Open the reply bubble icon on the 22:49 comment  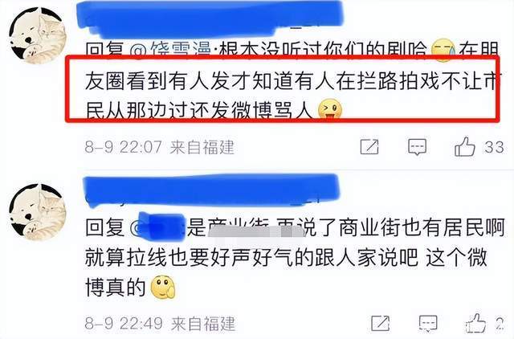click(x=428, y=323)
